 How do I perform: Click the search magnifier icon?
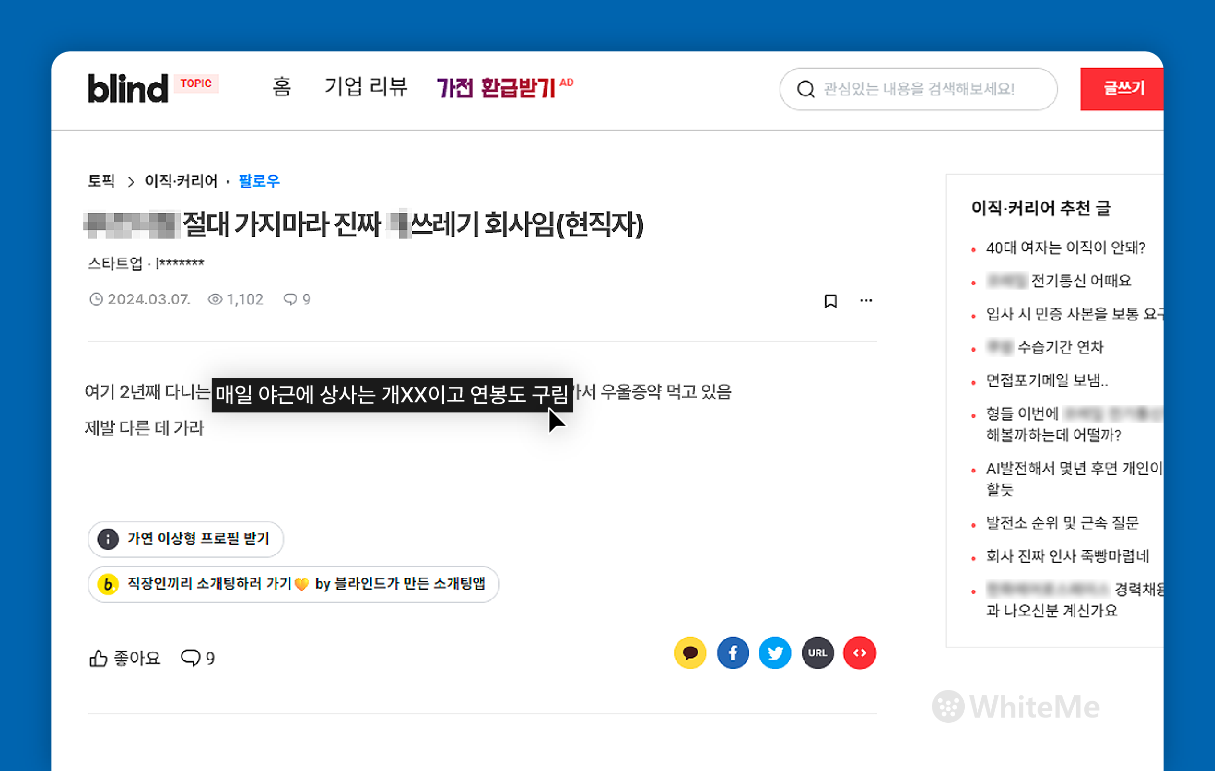(806, 89)
